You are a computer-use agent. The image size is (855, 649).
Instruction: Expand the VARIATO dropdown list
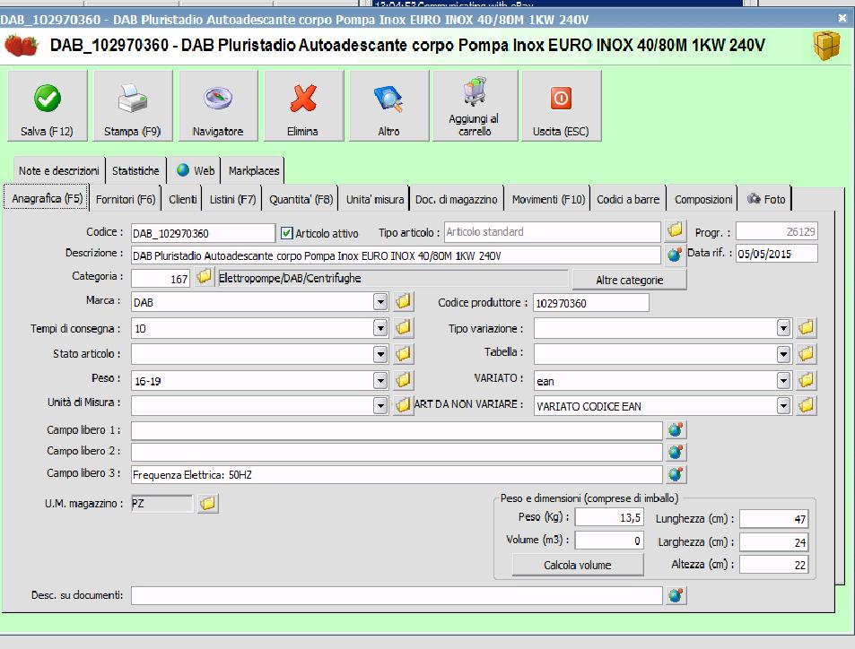click(x=784, y=381)
